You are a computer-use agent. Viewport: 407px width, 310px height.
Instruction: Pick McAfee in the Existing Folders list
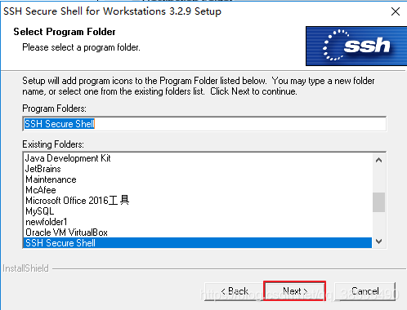click(x=198, y=190)
